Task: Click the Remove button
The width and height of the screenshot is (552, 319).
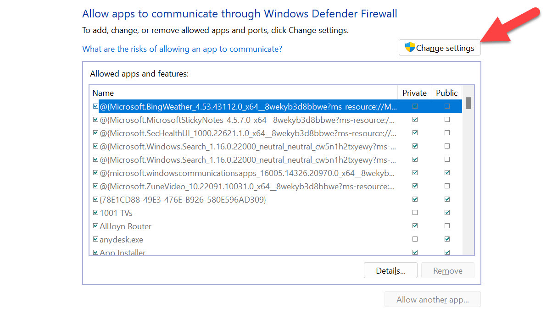Action: coord(447,270)
